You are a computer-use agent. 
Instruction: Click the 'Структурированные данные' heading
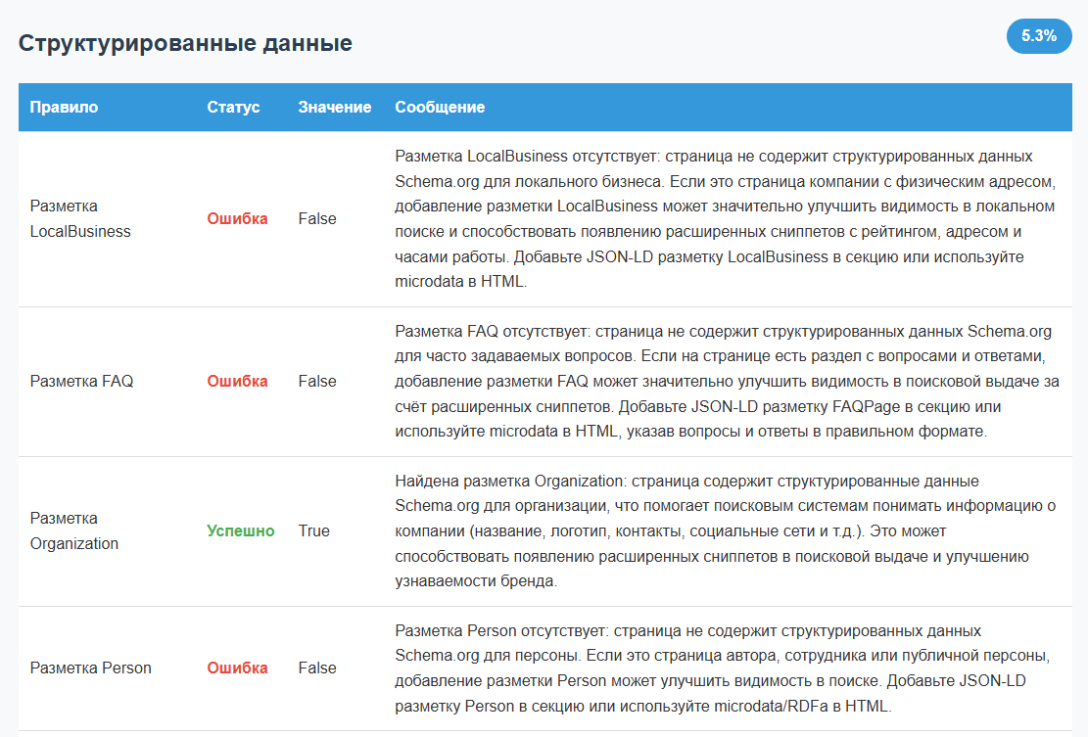[185, 43]
